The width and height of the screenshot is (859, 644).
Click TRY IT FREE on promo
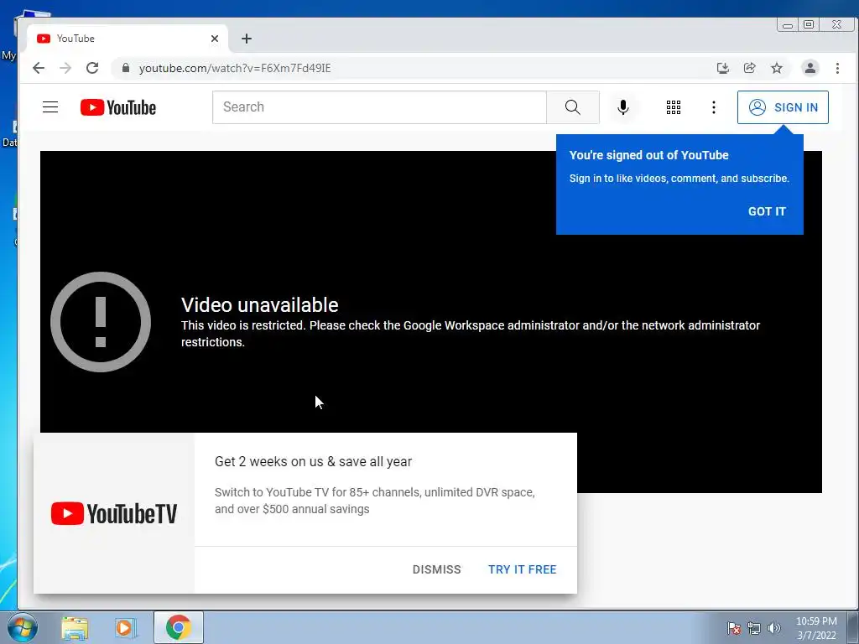pos(522,569)
